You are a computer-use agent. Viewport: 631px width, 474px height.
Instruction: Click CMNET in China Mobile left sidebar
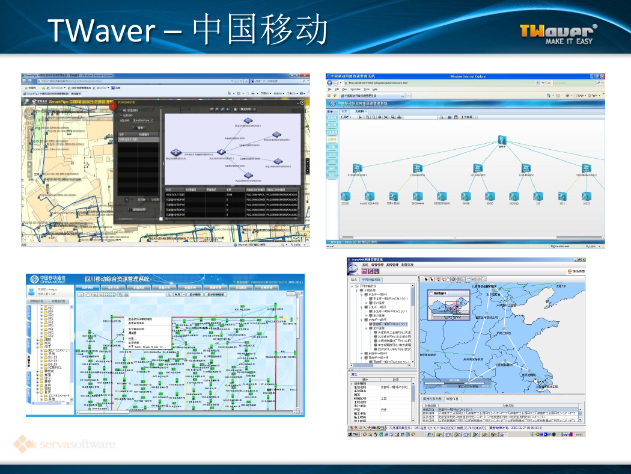coord(332,154)
